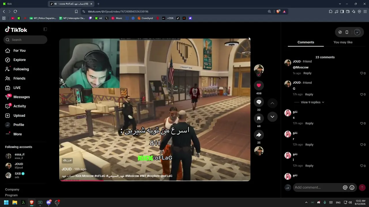This screenshot has width=369, height=207.
Task: Show hidden system tray icons
Action: click(306, 202)
